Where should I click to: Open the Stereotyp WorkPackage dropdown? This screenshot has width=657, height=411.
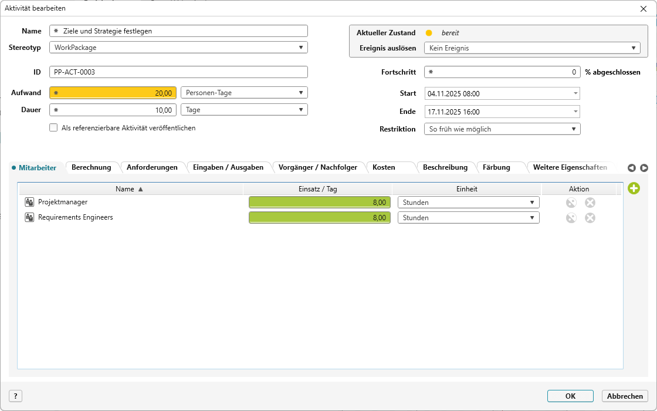[178, 48]
